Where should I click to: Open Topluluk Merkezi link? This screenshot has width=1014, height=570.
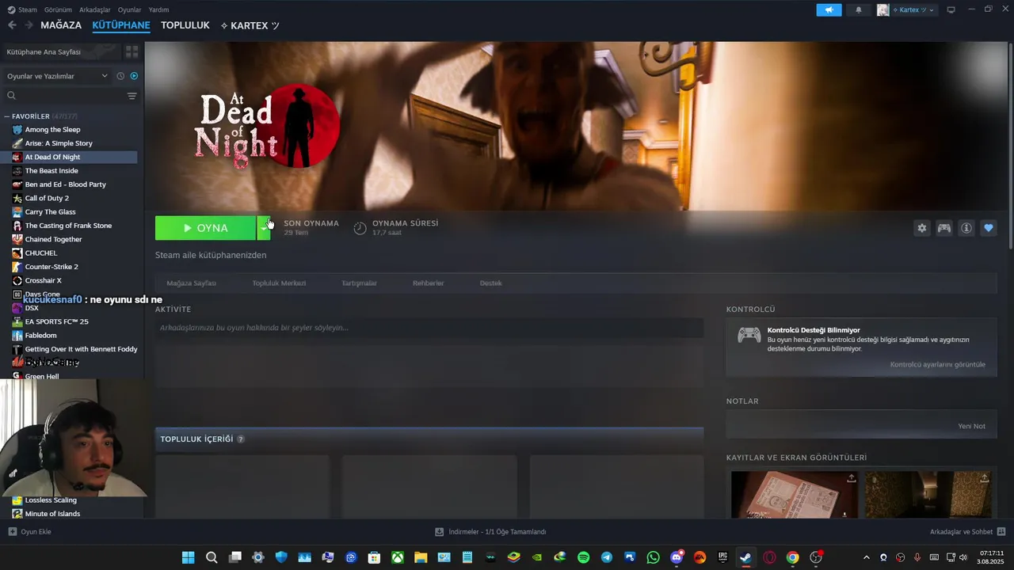[279, 283]
